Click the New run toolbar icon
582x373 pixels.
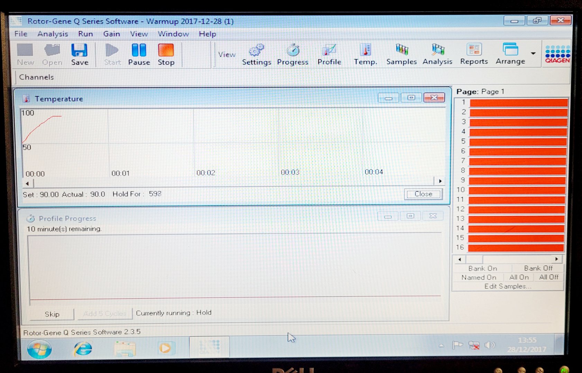click(x=25, y=54)
